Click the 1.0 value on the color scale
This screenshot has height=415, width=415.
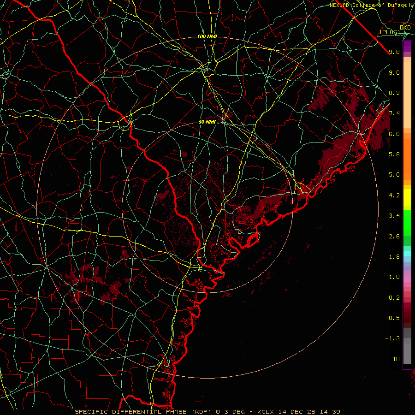(394, 277)
